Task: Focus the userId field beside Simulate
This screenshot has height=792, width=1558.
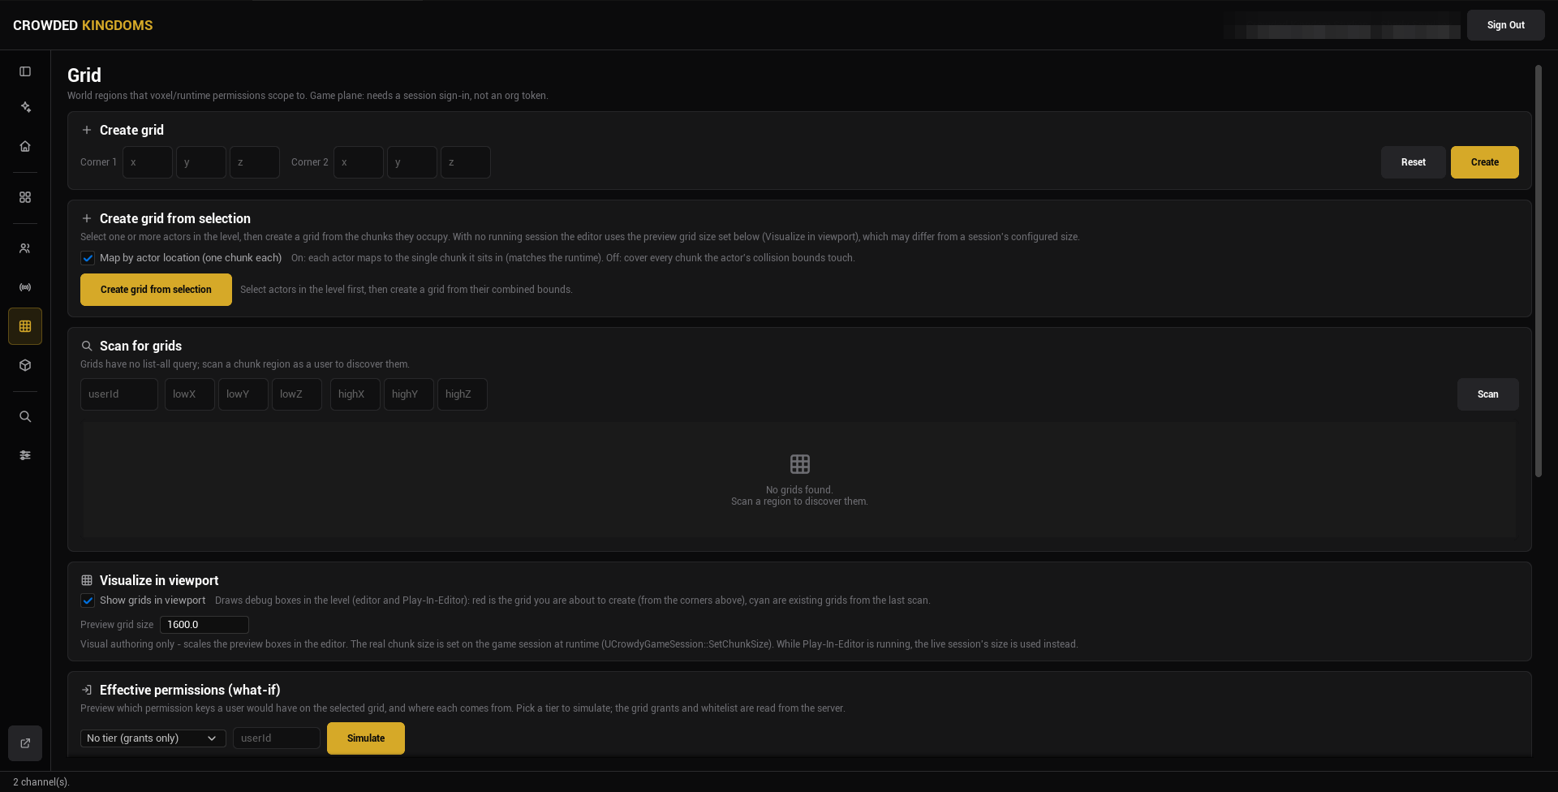Action: (x=277, y=738)
